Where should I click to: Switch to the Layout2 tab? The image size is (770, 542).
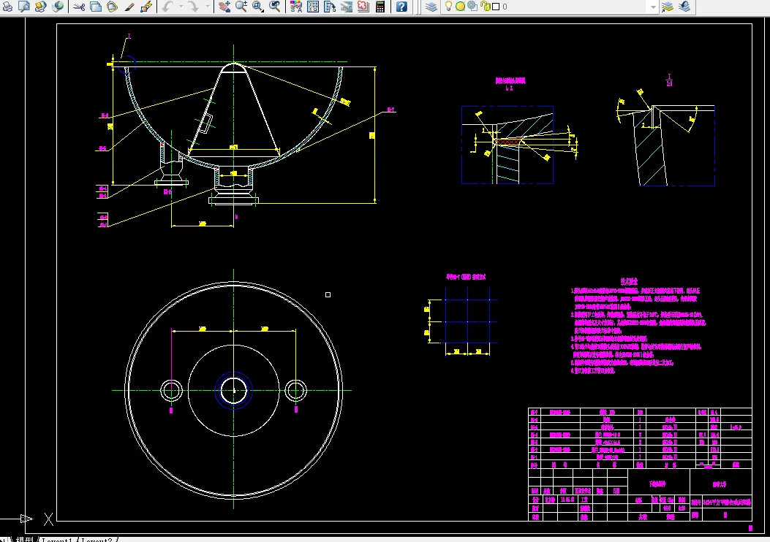tap(97, 540)
